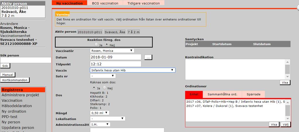Screen dimensions: 299x132
Task: Open the Vaccinatör dropdown
Action: click(112, 51)
